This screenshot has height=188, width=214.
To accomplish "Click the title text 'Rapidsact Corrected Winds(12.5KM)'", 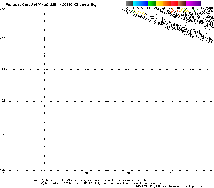I will [33, 5].
